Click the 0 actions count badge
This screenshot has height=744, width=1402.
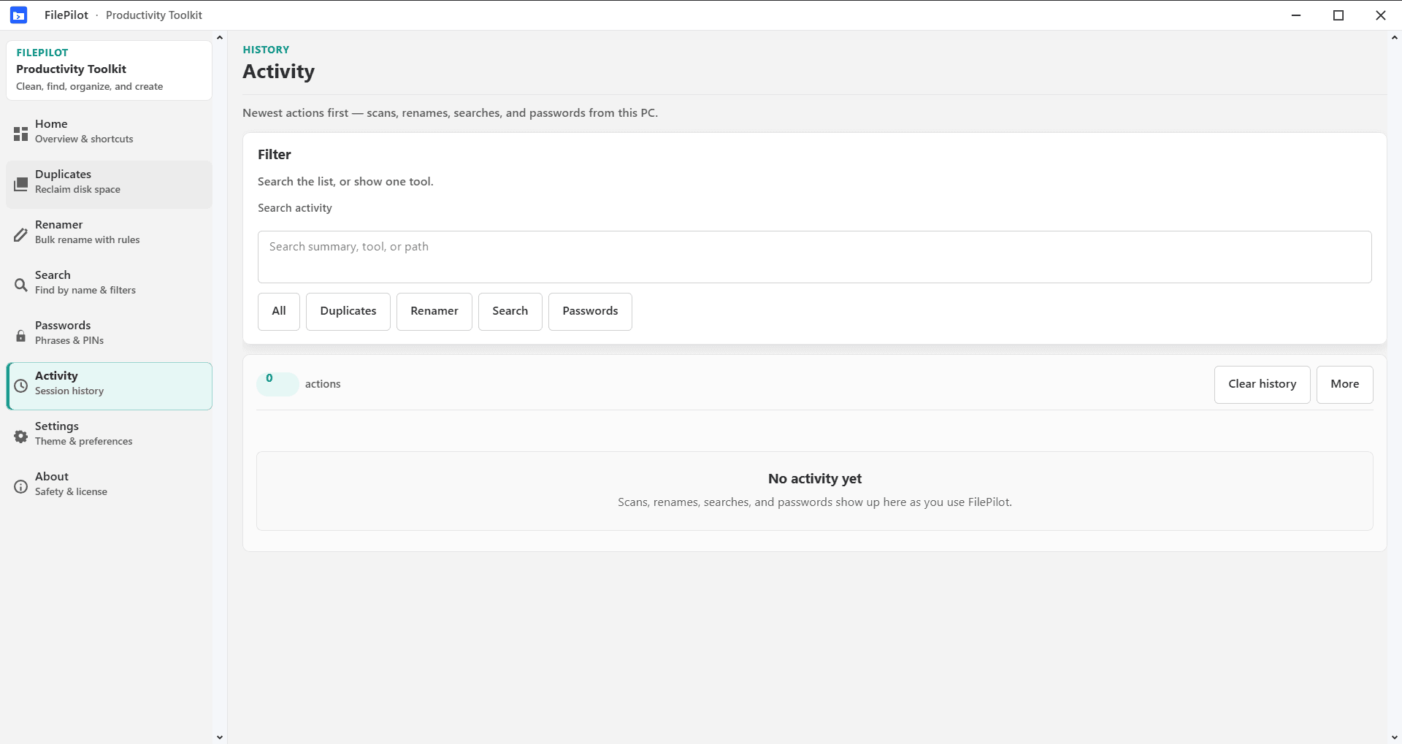277,384
